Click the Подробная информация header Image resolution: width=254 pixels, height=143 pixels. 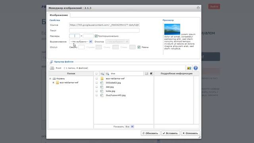[x=177, y=73]
